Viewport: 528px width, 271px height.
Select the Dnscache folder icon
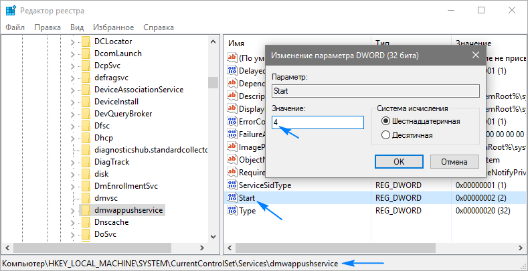pyautogui.click(x=86, y=222)
